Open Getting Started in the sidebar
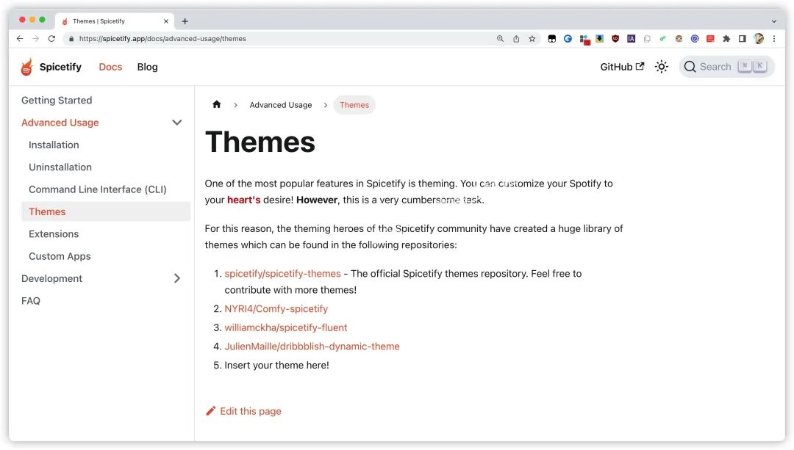 point(57,100)
